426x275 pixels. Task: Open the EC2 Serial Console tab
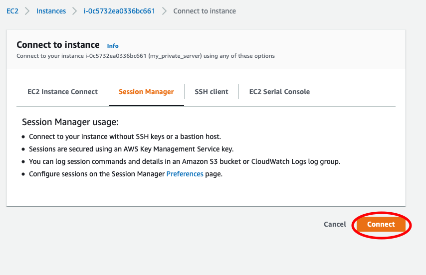click(279, 92)
